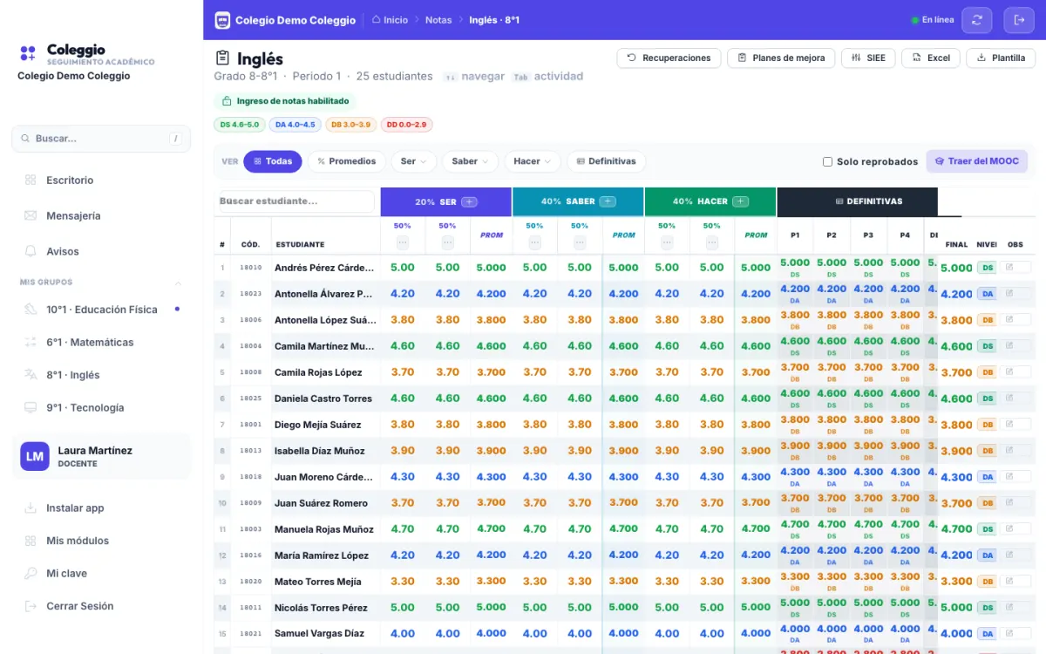Viewport: 1046px width, 654px height.
Task: Enable the Solo reprobados checkbox
Action: point(827,161)
